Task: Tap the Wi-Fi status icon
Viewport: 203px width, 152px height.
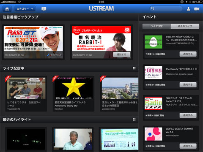Action: pyautogui.click(x=19, y=2)
